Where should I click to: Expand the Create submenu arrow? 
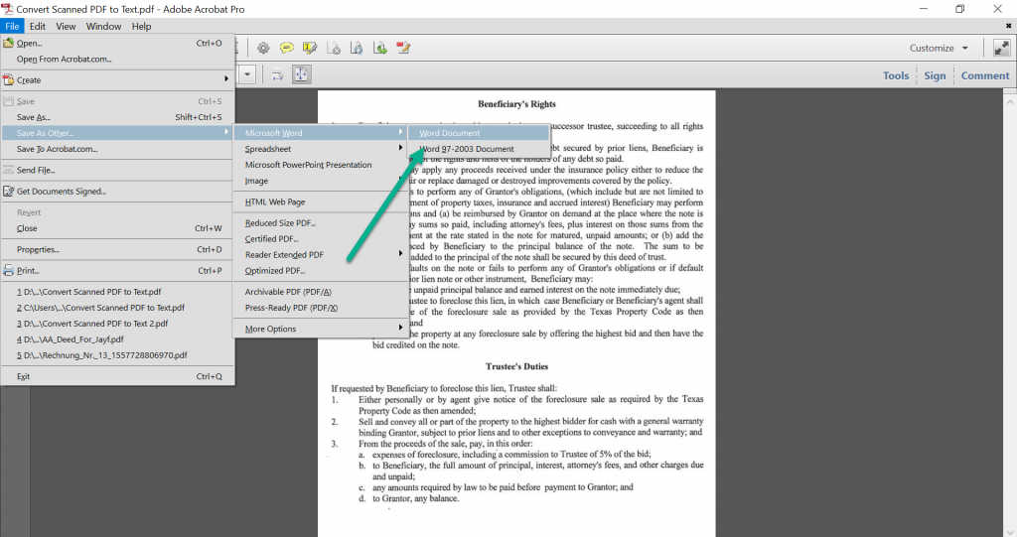(226, 79)
